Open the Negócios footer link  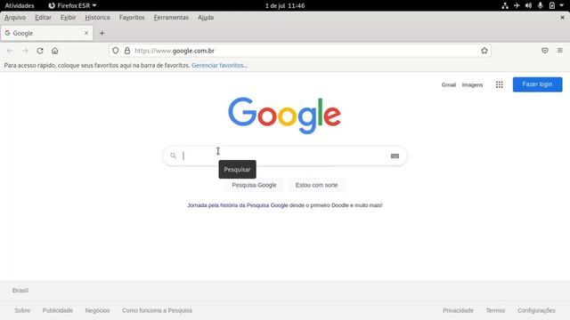pos(97,310)
